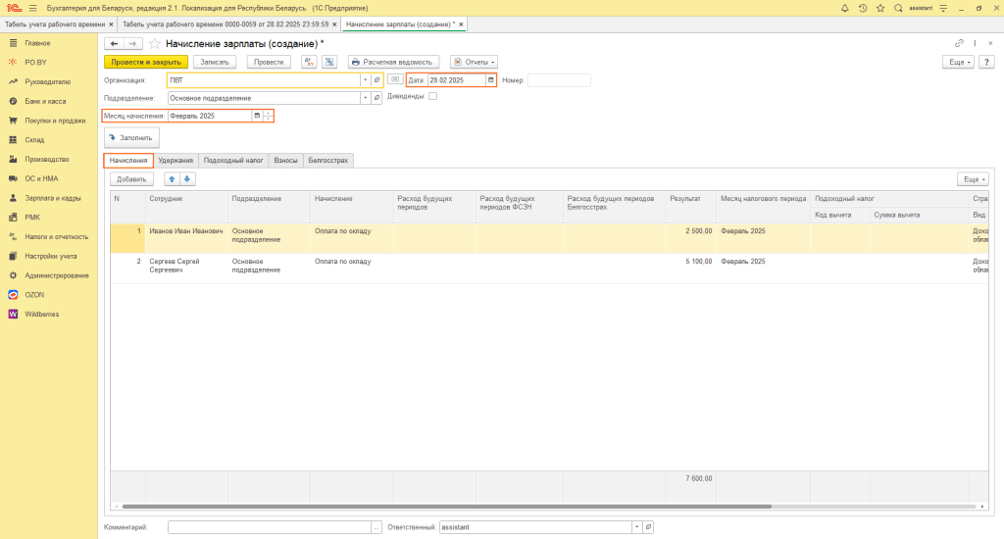This screenshot has height=539, width=1004.
Task: Go forward with the right arrow
Action: [132, 43]
